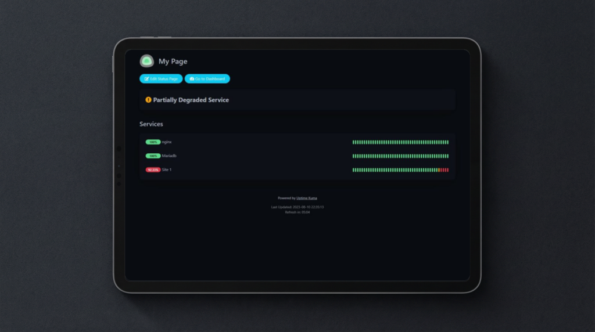
Task: Click the 100% uptime badge for Mariadb
Action: click(x=153, y=156)
